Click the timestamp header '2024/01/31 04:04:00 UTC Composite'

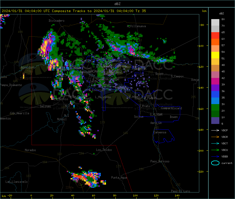(36, 11)
